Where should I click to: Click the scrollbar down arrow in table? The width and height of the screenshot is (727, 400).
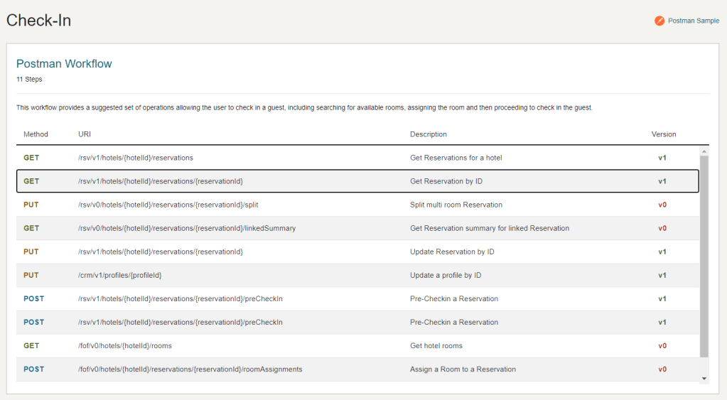[x=704, y=379]
